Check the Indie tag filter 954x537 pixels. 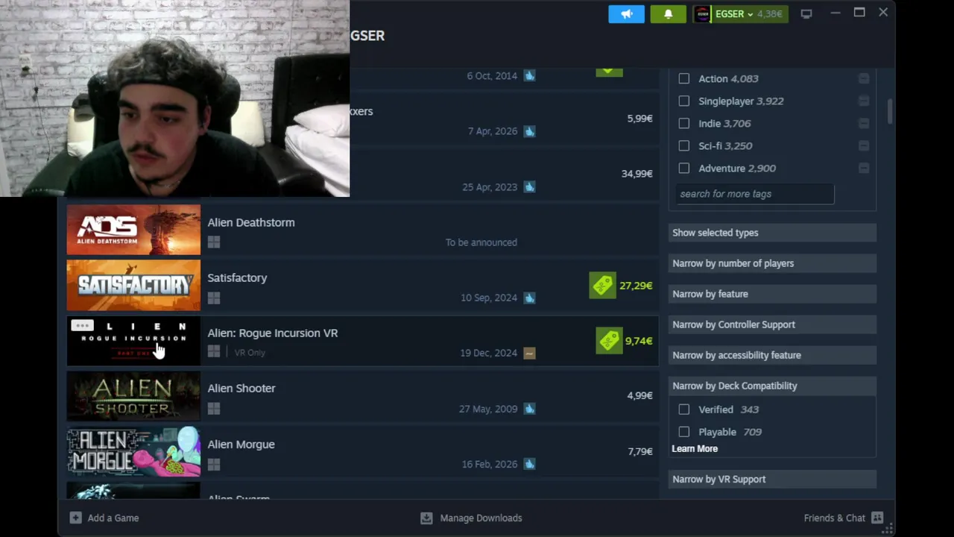(x=684, y=123)
